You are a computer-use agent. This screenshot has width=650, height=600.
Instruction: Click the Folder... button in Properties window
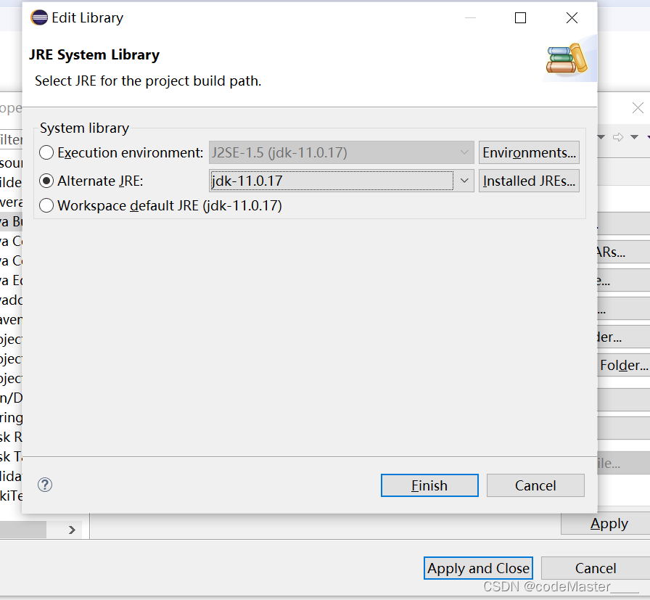(x=623, y=366)
